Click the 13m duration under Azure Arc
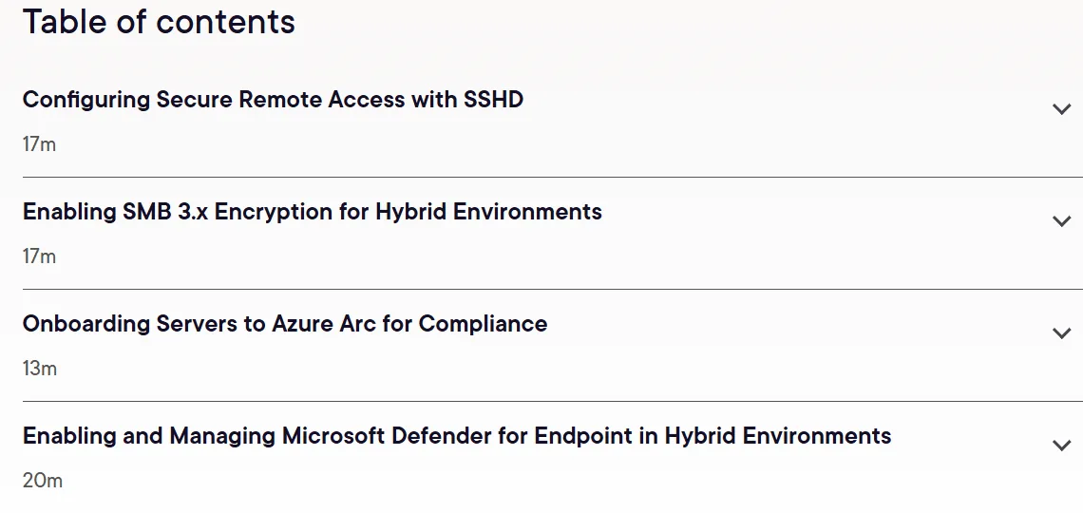The width and height of the screenshot is (1083, 513). tap(39, 368)
